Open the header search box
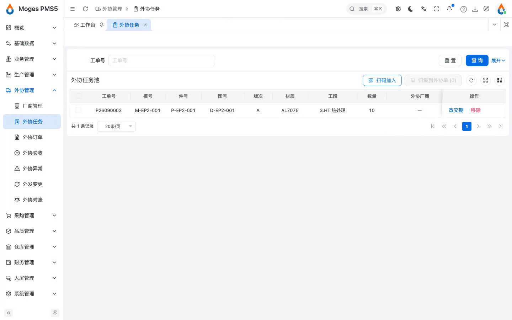This screenshot has height=320, width=512. [x=366, y=9]
